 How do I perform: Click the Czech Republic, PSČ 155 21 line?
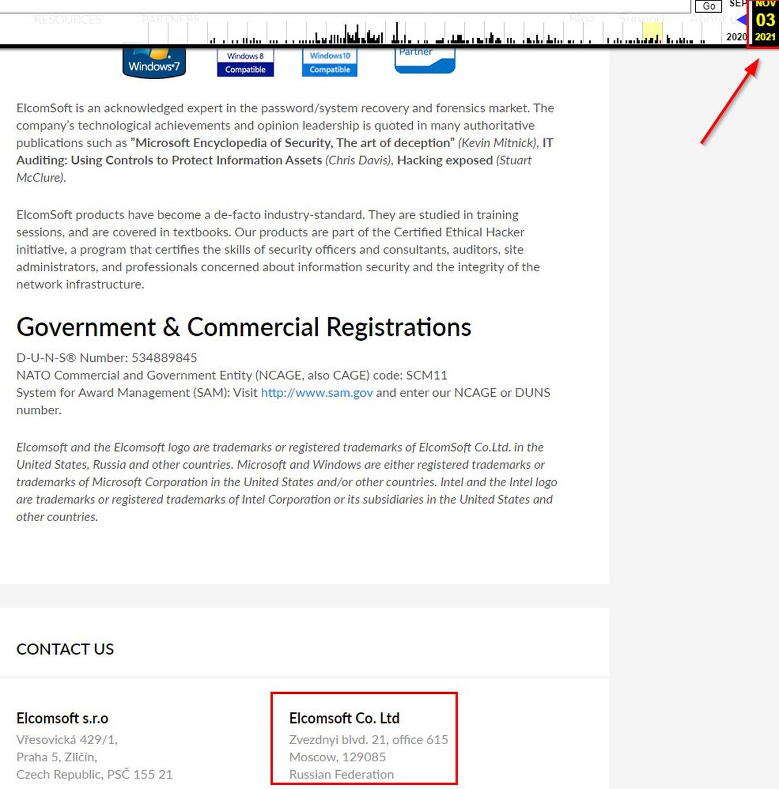coord(94,775)
